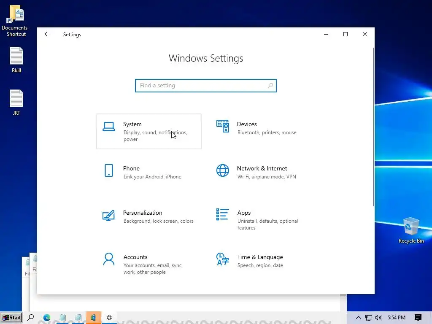Click the network tray icon
Viewport: 432px width, 324px height.
tap(368, 318)
